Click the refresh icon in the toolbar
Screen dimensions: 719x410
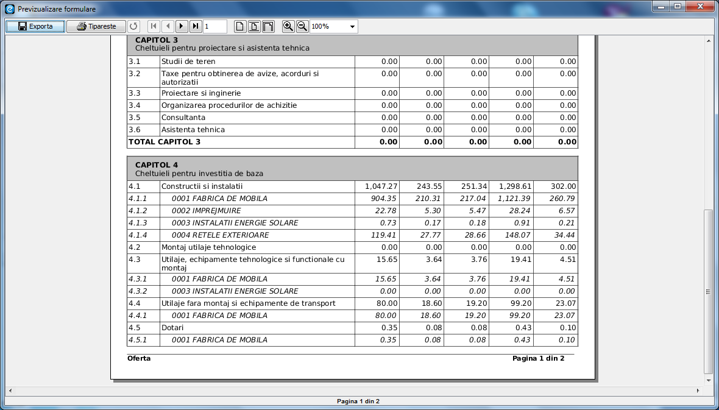[133, 27]
